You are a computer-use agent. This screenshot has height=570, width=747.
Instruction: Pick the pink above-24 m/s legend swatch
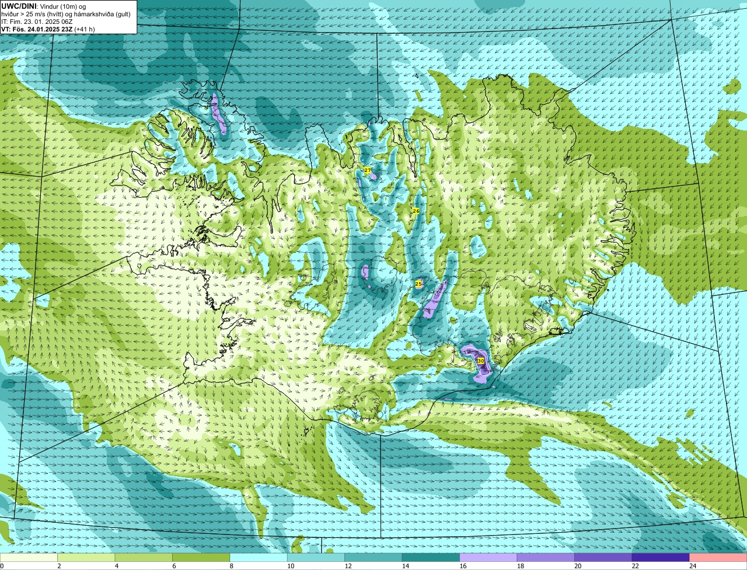pyautogui.click(x=718, y=557)
